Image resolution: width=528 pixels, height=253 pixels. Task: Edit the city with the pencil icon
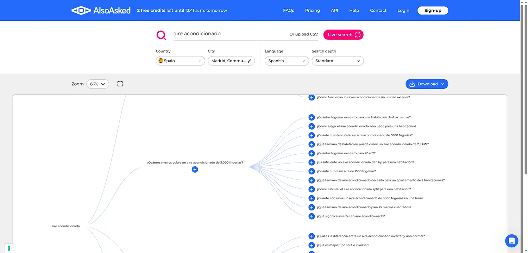tap(250, 61)
